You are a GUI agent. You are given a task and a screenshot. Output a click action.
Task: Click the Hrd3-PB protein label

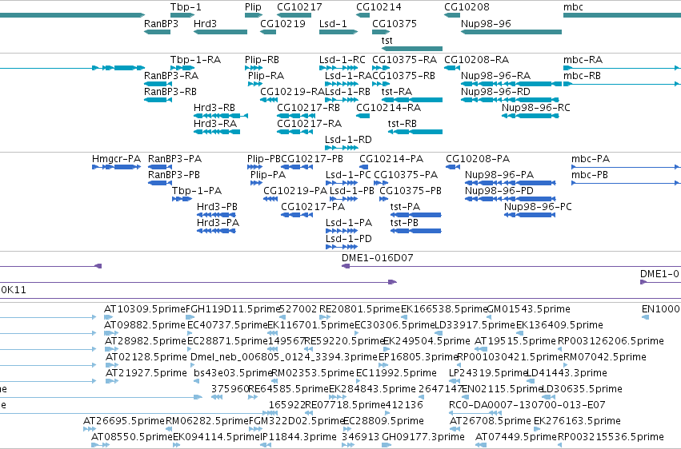pyautogui.click(x=217, y=207)
